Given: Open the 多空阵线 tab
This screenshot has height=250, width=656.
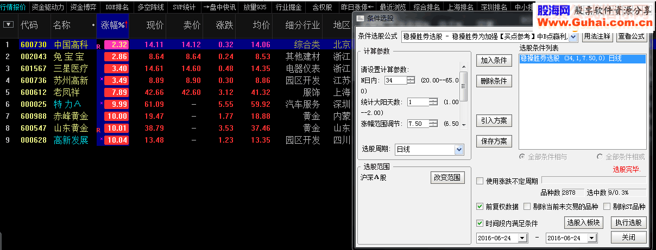Looking at the screenshot, I should [x=150, y=7].
